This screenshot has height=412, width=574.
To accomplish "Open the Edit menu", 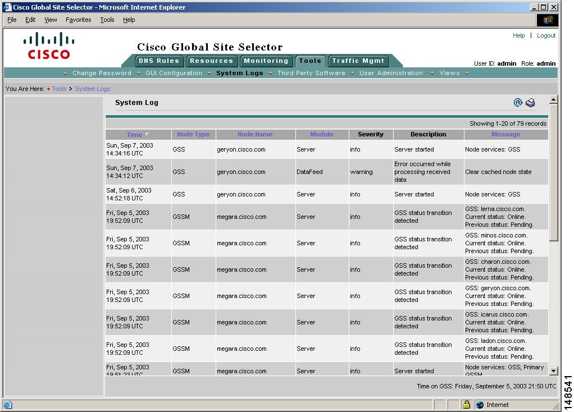I will (30, 20).
